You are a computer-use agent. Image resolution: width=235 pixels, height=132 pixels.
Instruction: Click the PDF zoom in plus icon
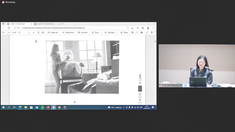click(x=33, y=33)
